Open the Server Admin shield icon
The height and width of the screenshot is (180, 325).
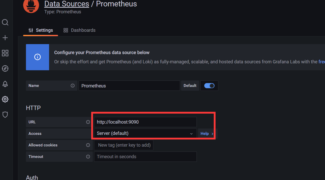coord(5,115)
